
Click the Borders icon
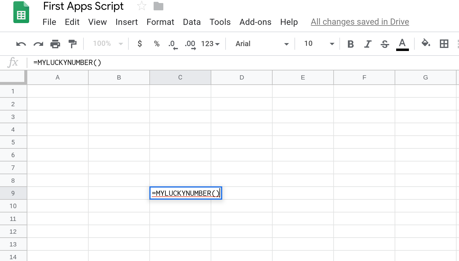[444, 44]
